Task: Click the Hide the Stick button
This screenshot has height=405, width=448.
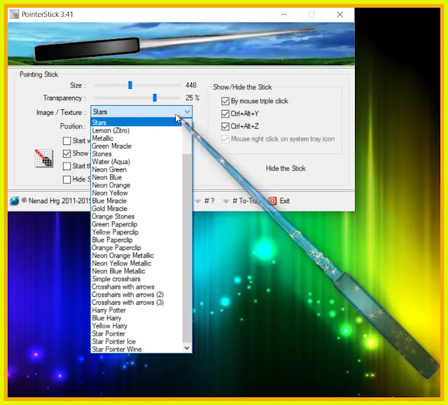Action: (x=286, y=168)
